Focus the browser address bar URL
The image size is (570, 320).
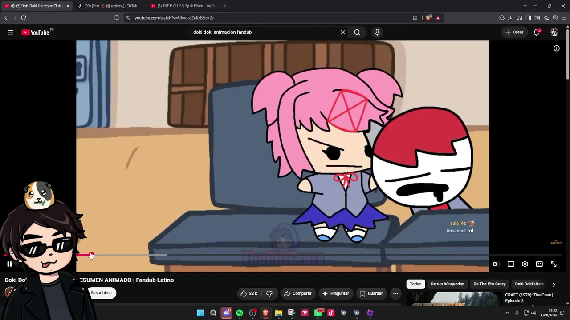coord(174,18)
